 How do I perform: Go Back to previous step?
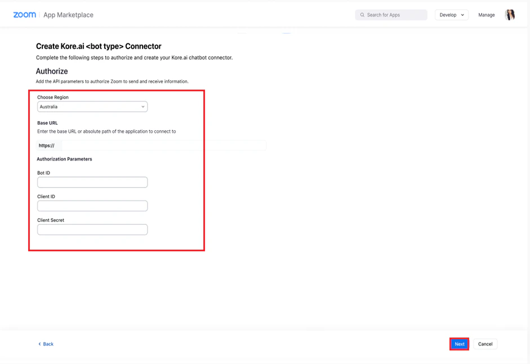[x=46, y=344]
